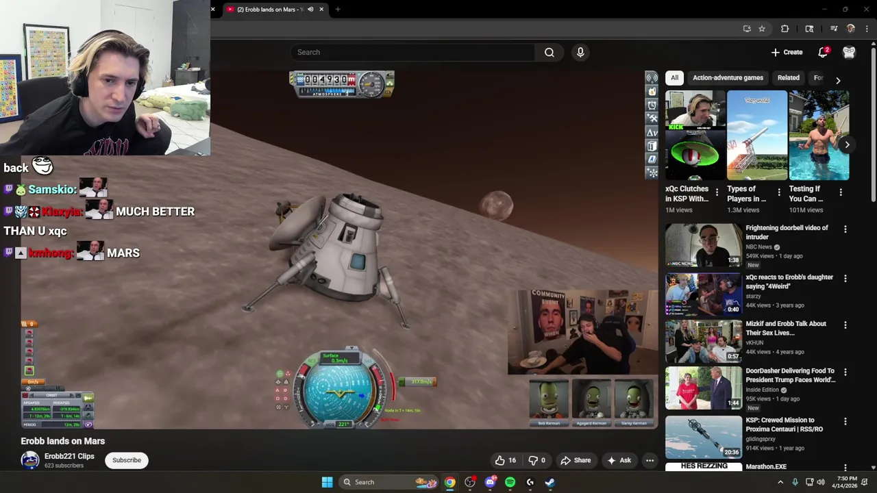
Task: Click the Marathon.EXE video title
Action: click(x=766, y=466)
